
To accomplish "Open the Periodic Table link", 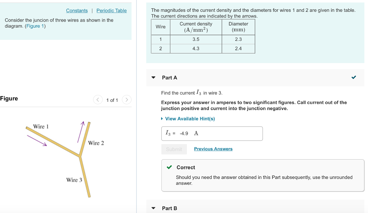I will point(111,10).
